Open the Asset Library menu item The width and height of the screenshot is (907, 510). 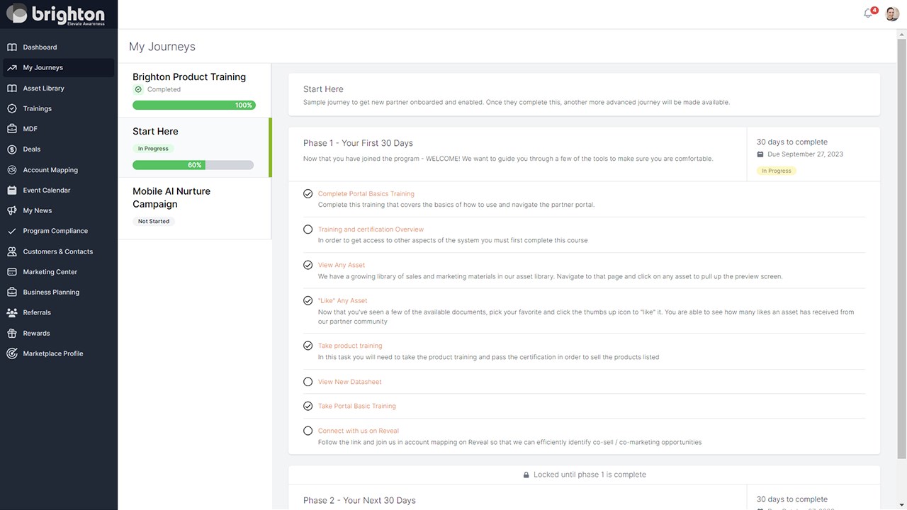coord(43,89)
